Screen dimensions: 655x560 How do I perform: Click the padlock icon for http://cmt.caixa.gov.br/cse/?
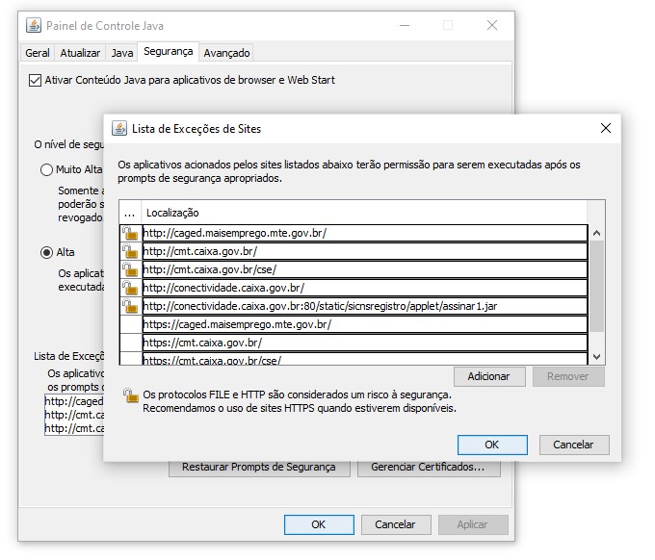click(x=130, y=270)
